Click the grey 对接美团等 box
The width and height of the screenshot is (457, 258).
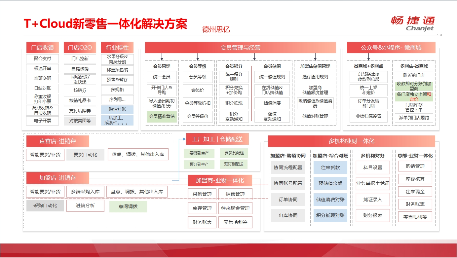tap(80, 121)
